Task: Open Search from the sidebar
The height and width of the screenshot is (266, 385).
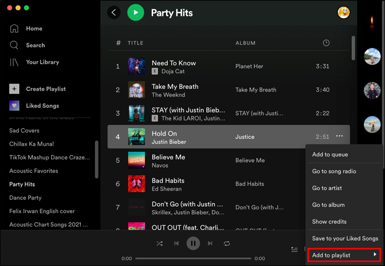Action: (x=14, y=45)
